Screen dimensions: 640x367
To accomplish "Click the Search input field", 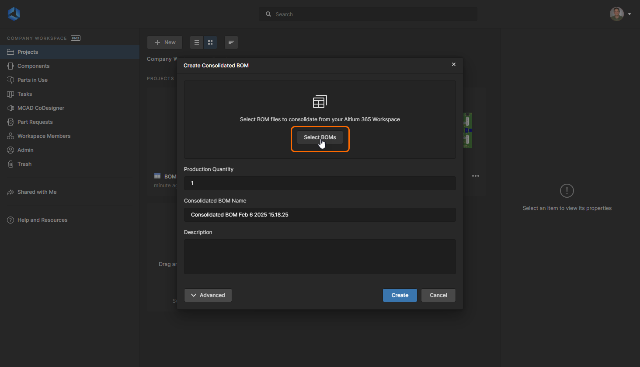I will (368, 14).
